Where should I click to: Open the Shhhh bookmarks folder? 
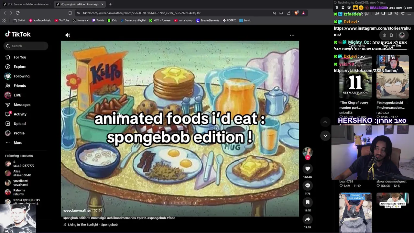pyautogui.click(x=19, y=20)
